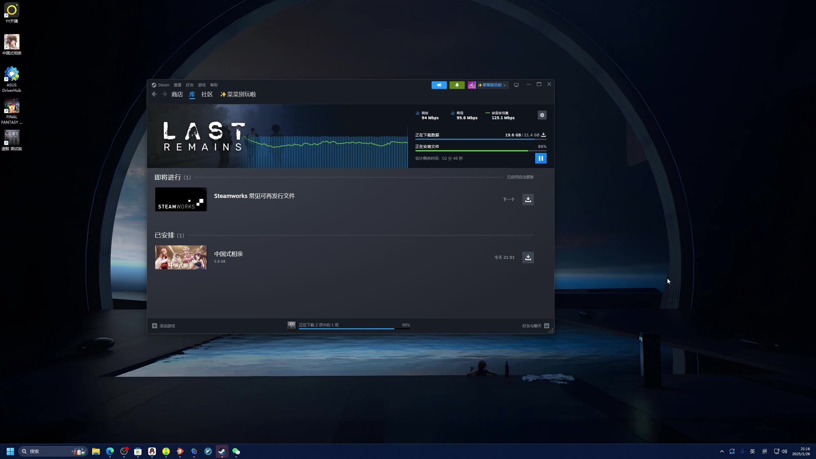Click 网络 94 Mbps stat

point(427,115)
